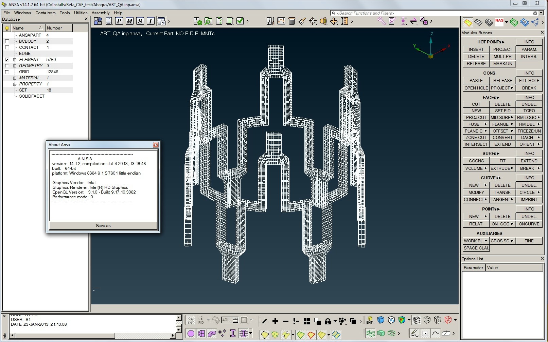548x342 pixels.
Task: Click the trash delete icon in top toolbar
Action: [291, 21]
